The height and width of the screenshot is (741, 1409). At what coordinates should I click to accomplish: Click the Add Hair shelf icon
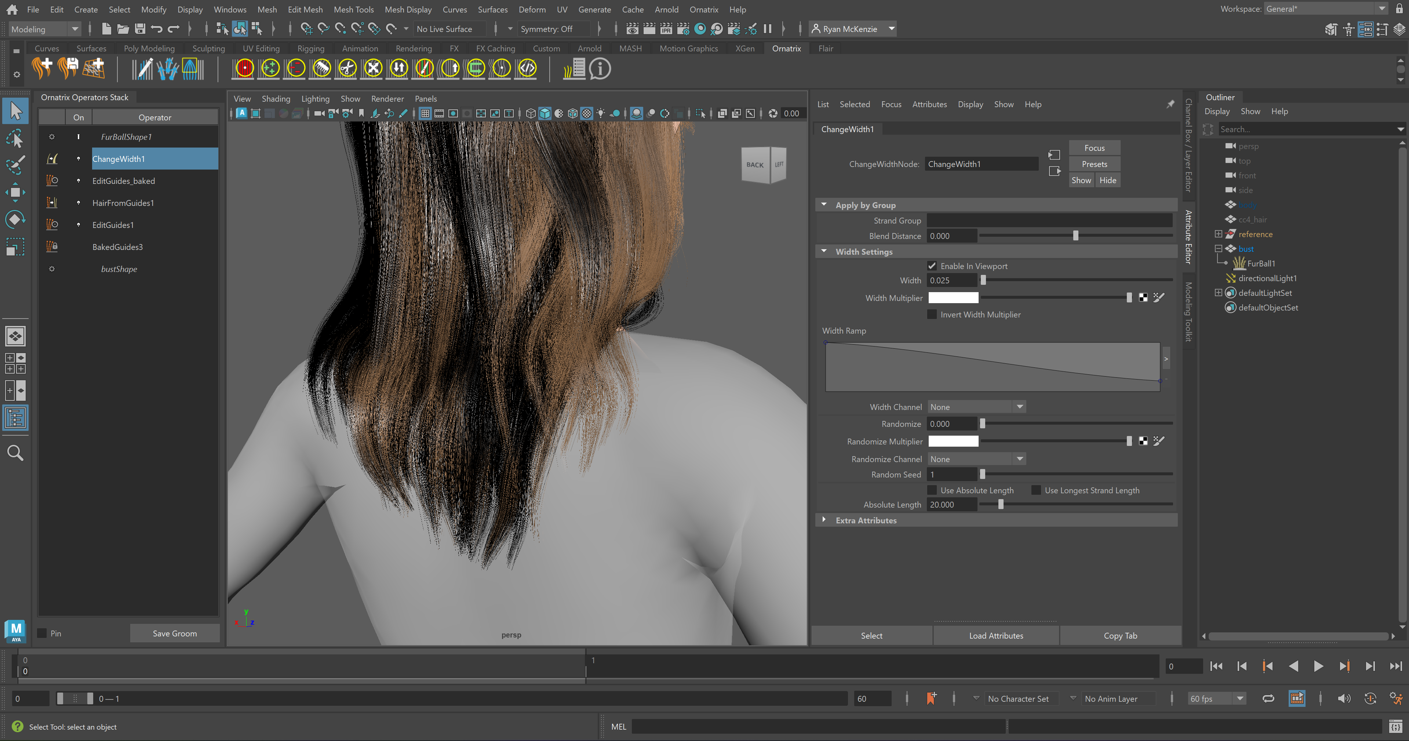click(42, 69)
